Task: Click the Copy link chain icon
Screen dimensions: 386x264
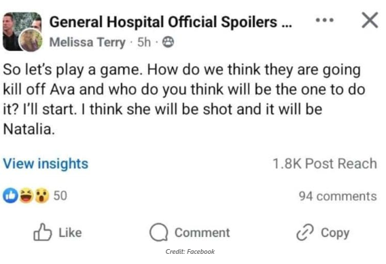Action: point(305,232)
